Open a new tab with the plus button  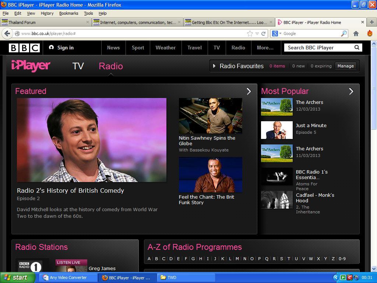click(x=372, y=22)
